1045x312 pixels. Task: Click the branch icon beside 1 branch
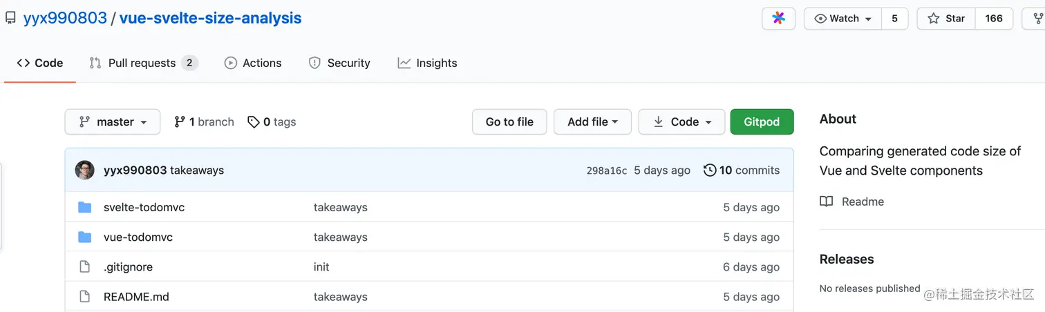tap(180, 121)
